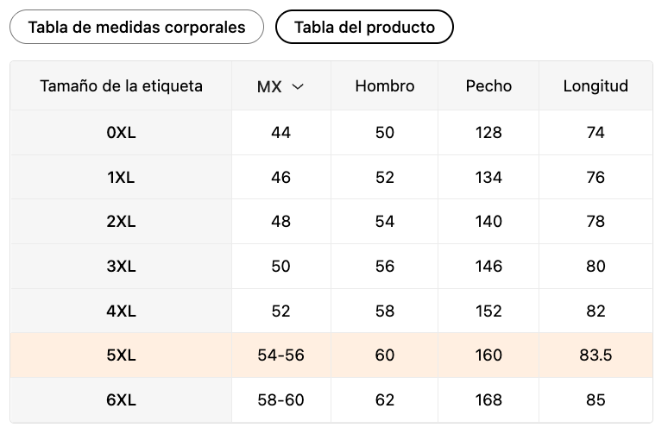Select the 0XL size row label
This screenshot has width=668, height=440.
click(121, 133)
